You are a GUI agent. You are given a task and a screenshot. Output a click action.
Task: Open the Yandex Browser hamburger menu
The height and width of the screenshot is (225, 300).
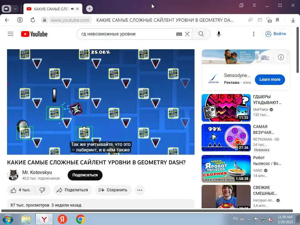[x=254, y=5]
